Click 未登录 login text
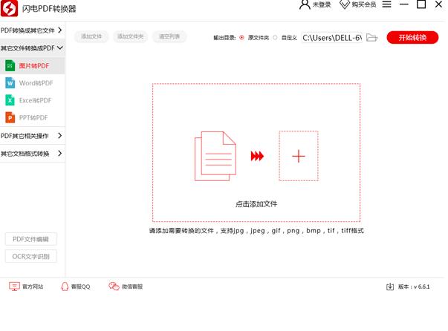Viewport: 448px width, 331px height. [x=322, y=5]
